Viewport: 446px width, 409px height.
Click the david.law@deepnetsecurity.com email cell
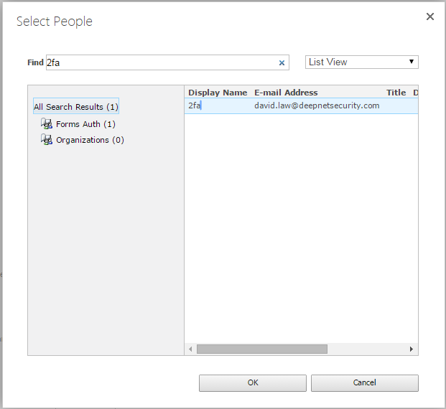click(x=317, y=105)
